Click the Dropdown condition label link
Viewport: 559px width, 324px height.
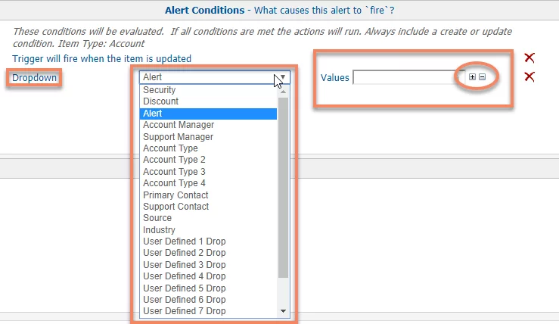[x=34, y=77]
